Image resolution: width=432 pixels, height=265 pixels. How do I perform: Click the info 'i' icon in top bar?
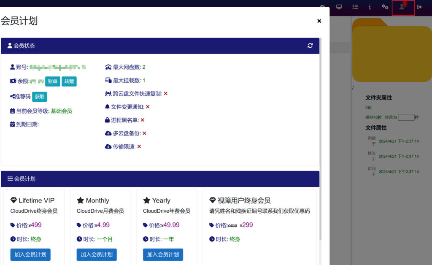(x=370, y=7)
